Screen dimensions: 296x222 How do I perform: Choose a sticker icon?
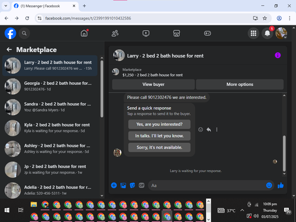click(x=132, y=185)
